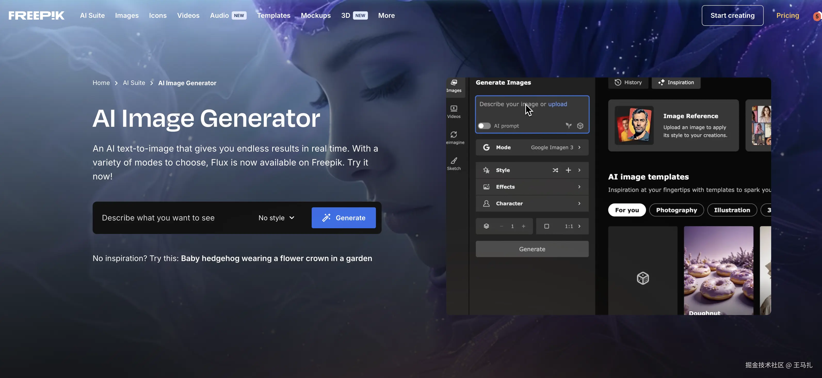
Task: Select the For you template tab
Action: pyautogui.click(x=627, y=210)
